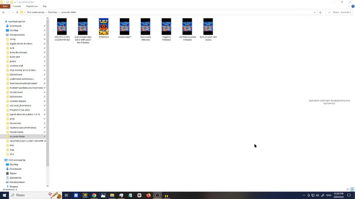Open cloudconvert folder in sidebar
Viewport: 355px width, 199px height.
pos(16,92)
